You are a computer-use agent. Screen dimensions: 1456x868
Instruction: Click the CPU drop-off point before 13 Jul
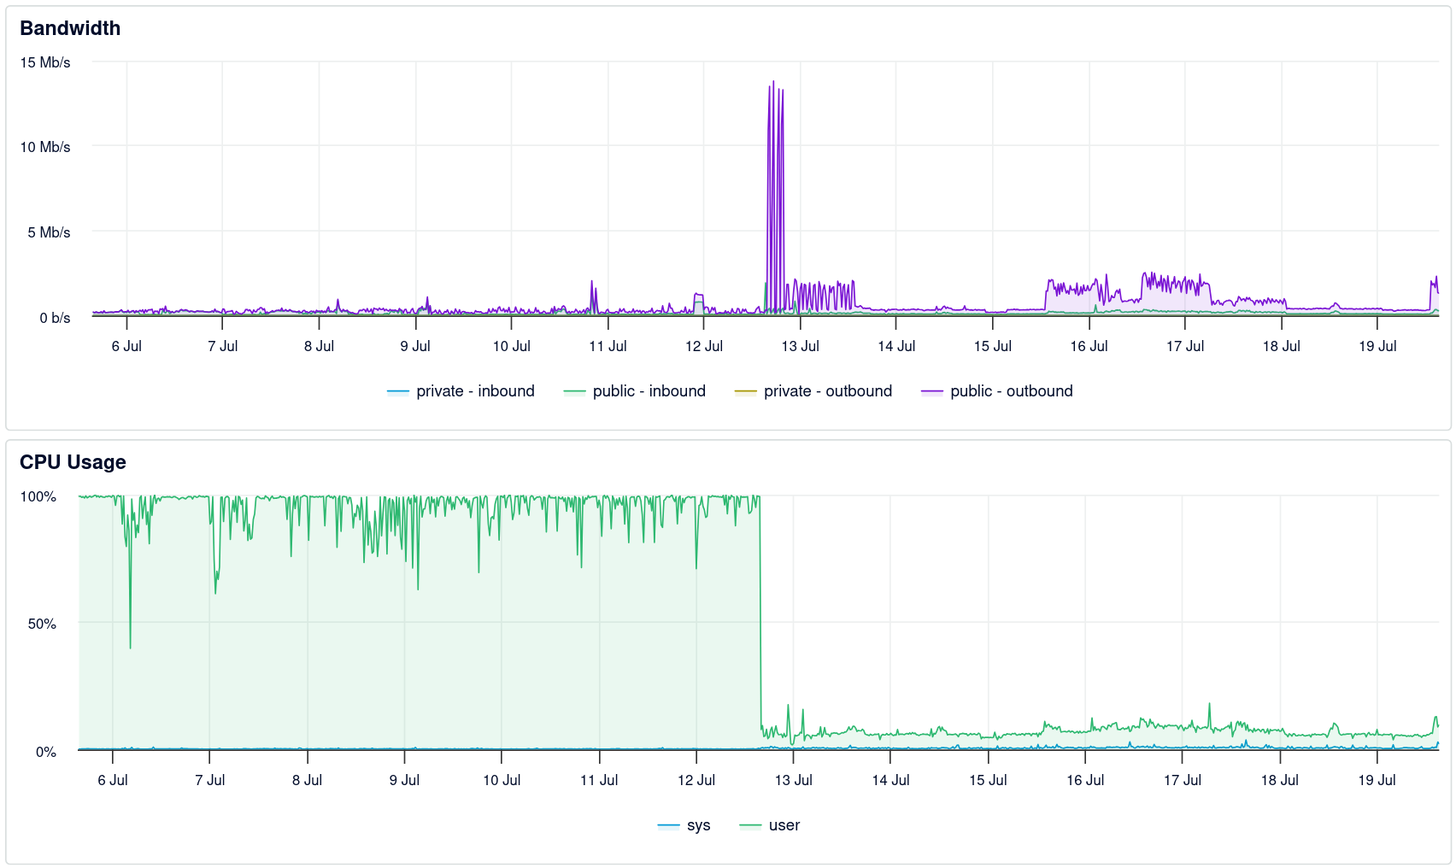760,611
